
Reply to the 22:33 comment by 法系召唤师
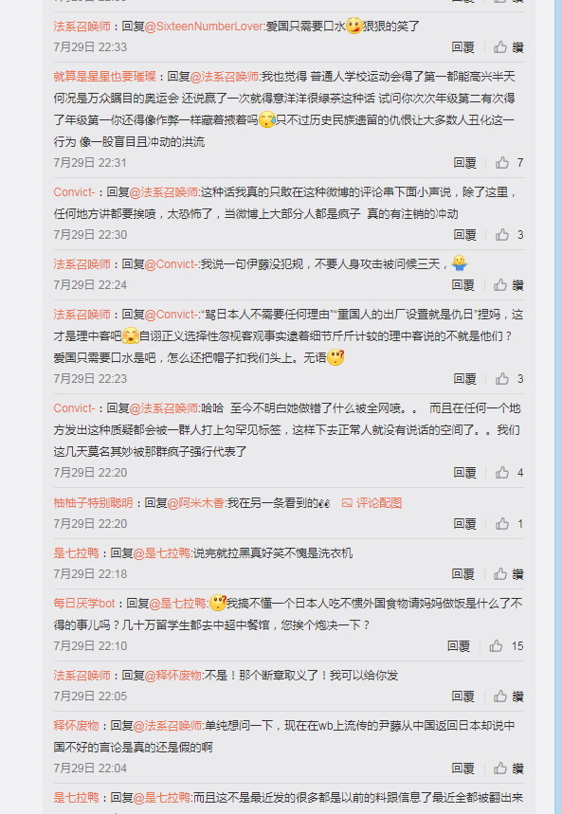click(462, 47)
